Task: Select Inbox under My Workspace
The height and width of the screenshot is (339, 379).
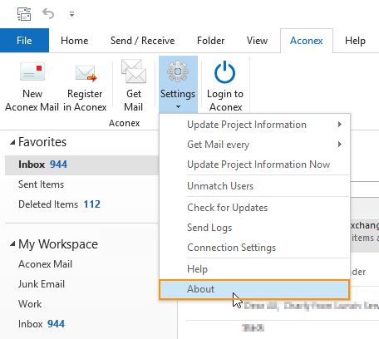Action: coord(42,324)
